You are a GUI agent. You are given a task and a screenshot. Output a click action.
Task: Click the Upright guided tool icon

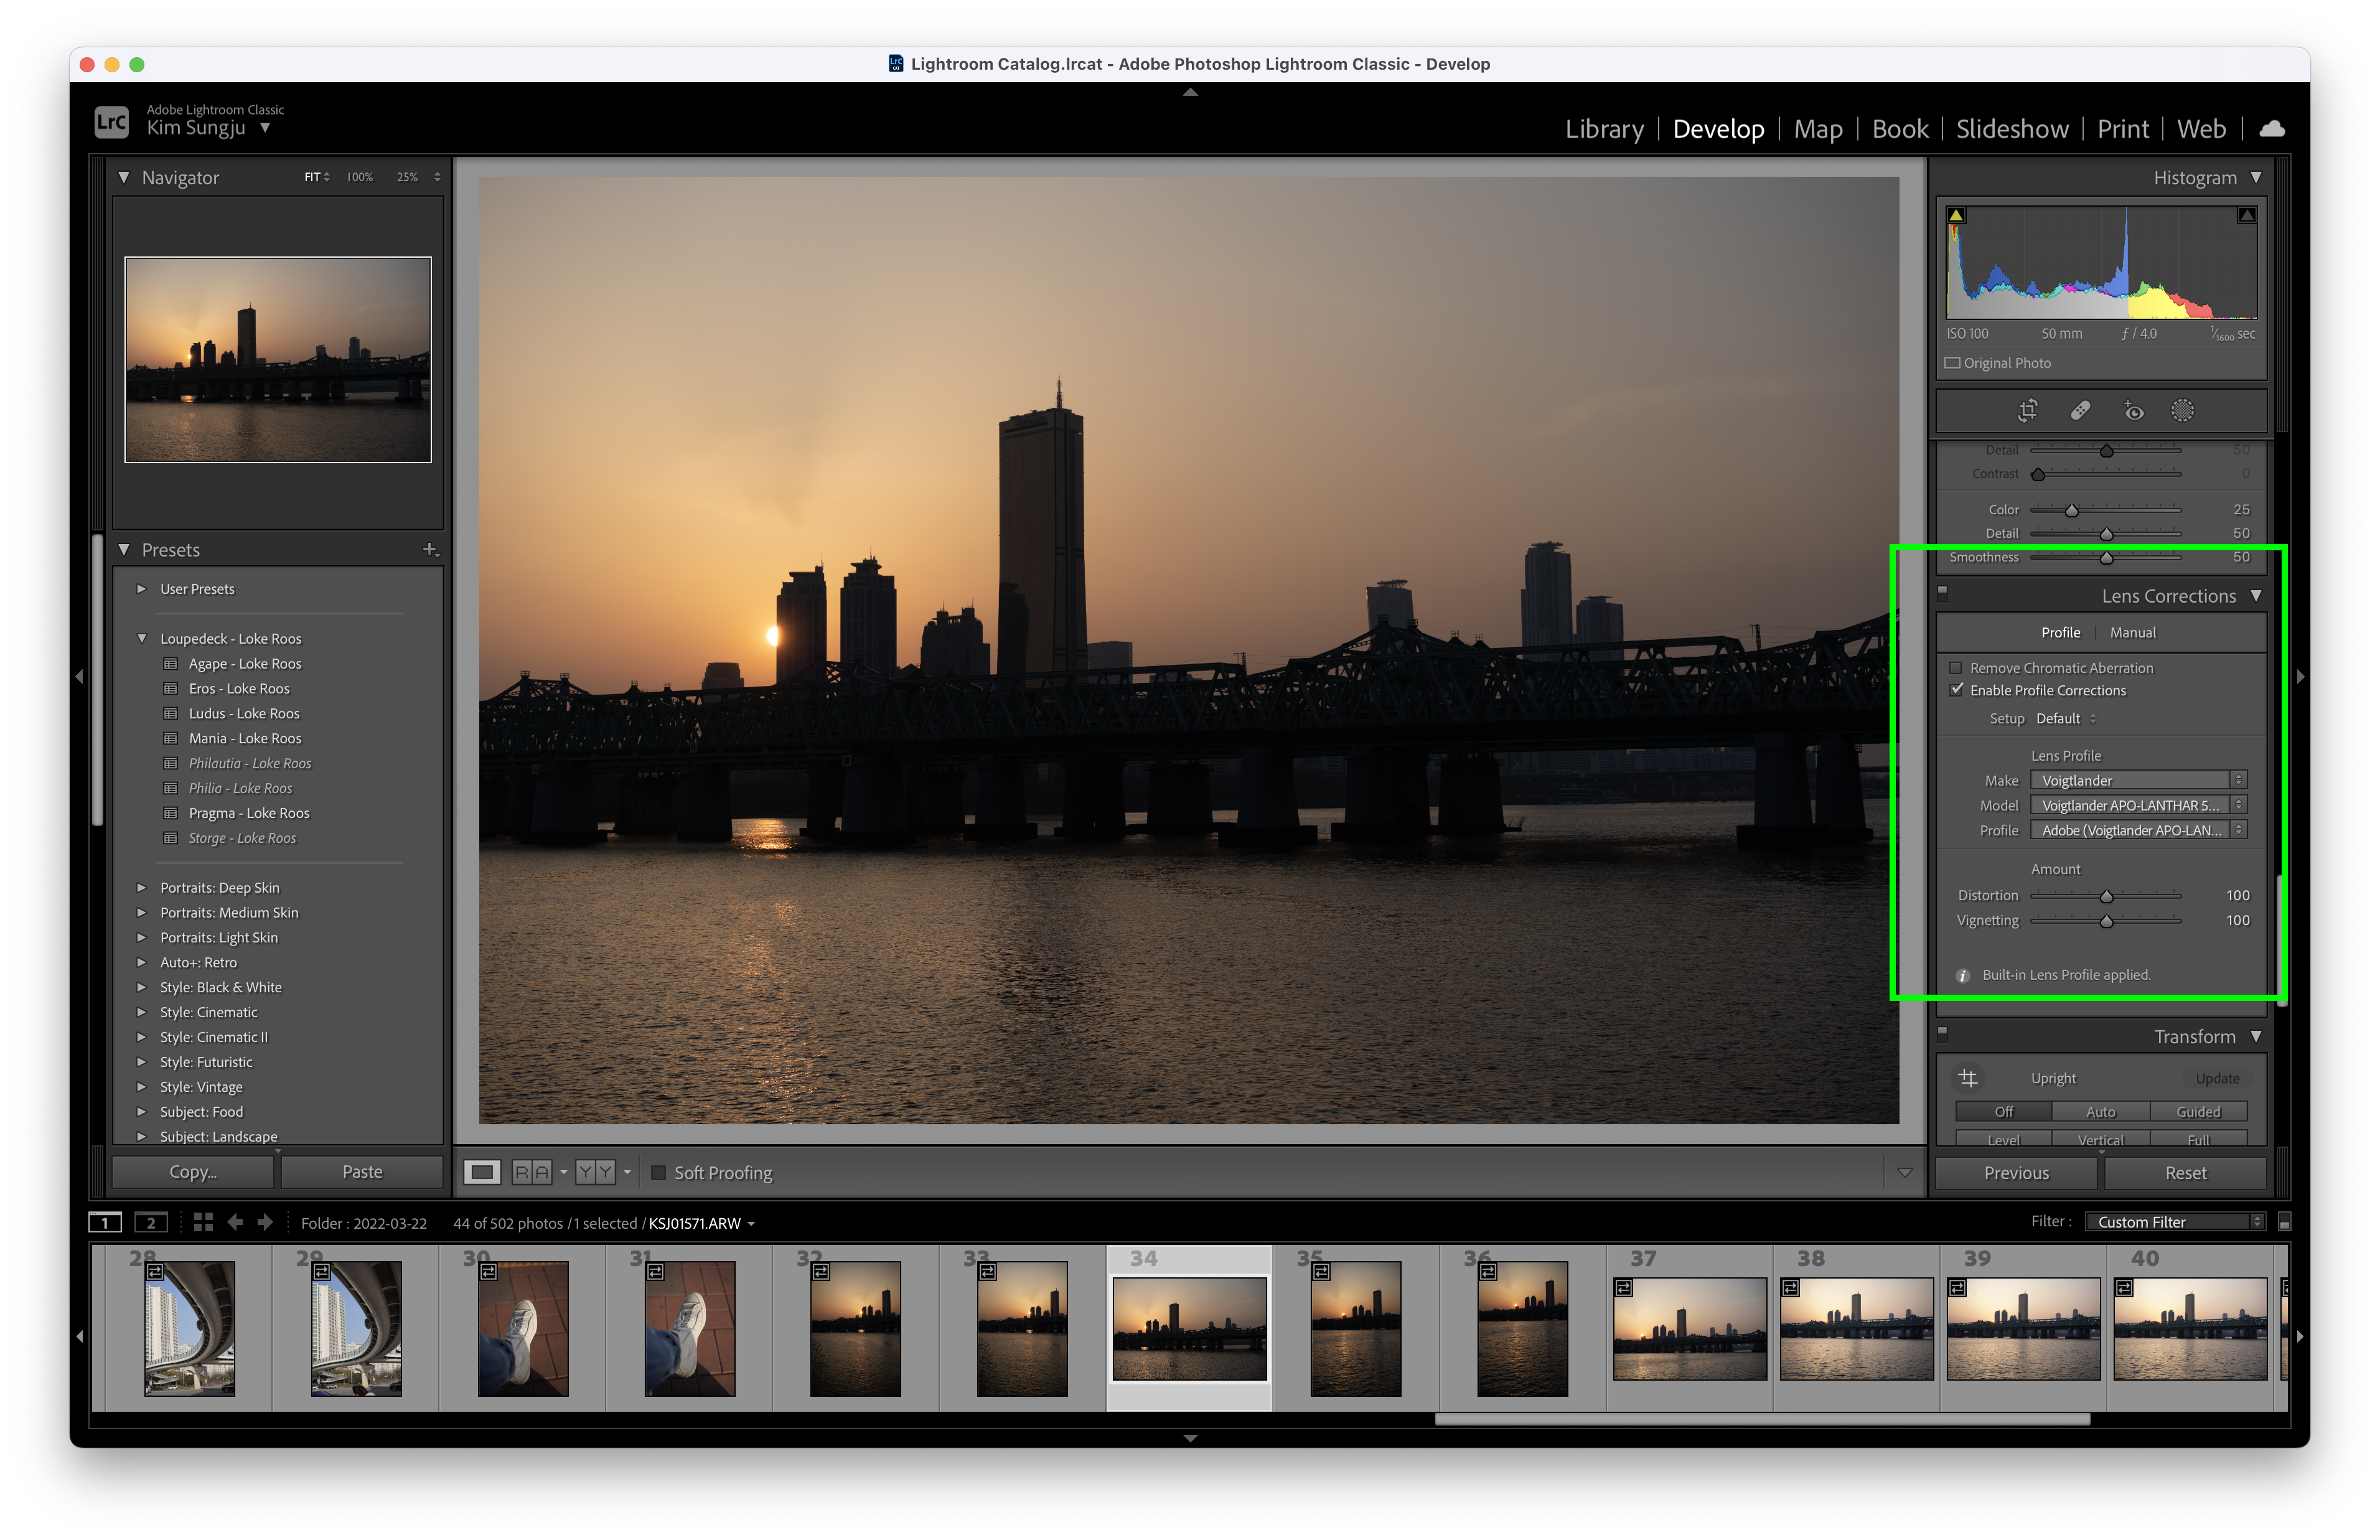(1967, 1078)
